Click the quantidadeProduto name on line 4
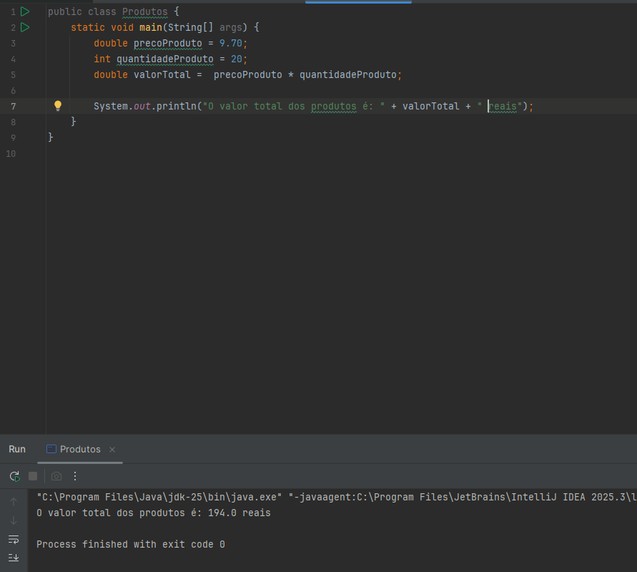 165,59
